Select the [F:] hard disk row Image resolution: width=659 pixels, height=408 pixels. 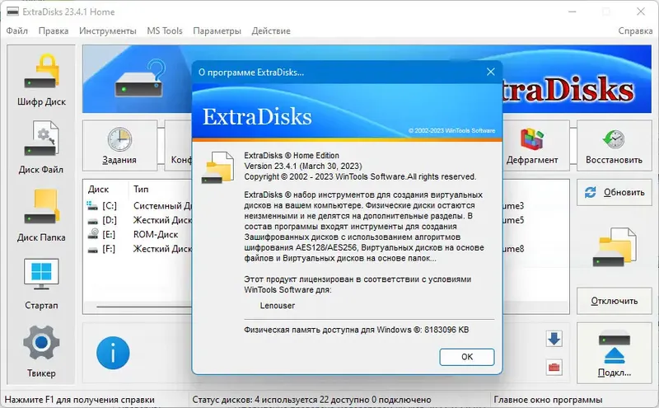pyautogui.click(x=138, y=249)
